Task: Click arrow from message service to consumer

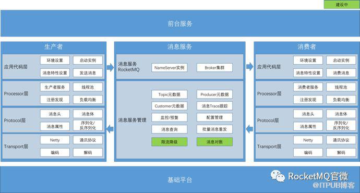Action: [249, 67]
